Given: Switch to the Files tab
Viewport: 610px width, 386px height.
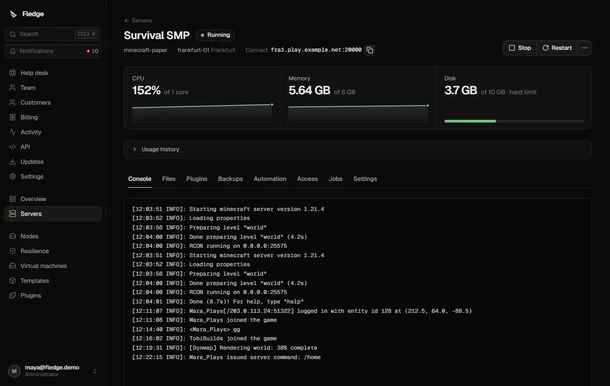Looking at the screenshot, I should click(x=169, y=179).
